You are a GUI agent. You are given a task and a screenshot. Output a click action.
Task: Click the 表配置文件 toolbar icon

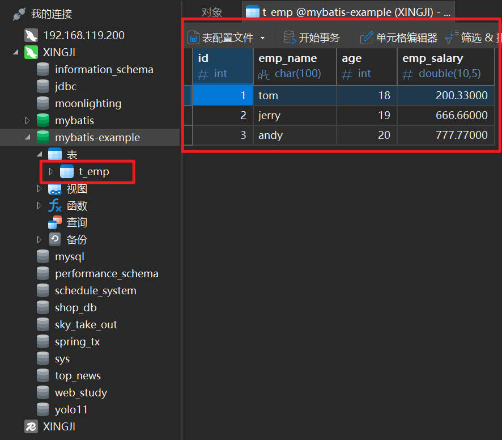(x=194, y=38)
